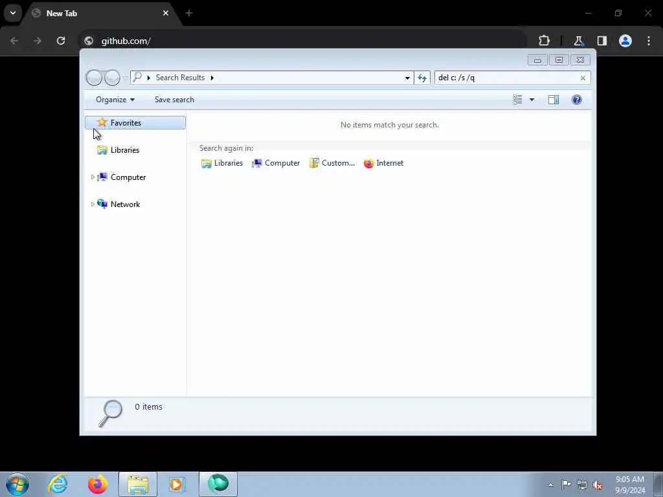Clear the Explorer search box
This screenshot has width=663, height=497.
583,78
